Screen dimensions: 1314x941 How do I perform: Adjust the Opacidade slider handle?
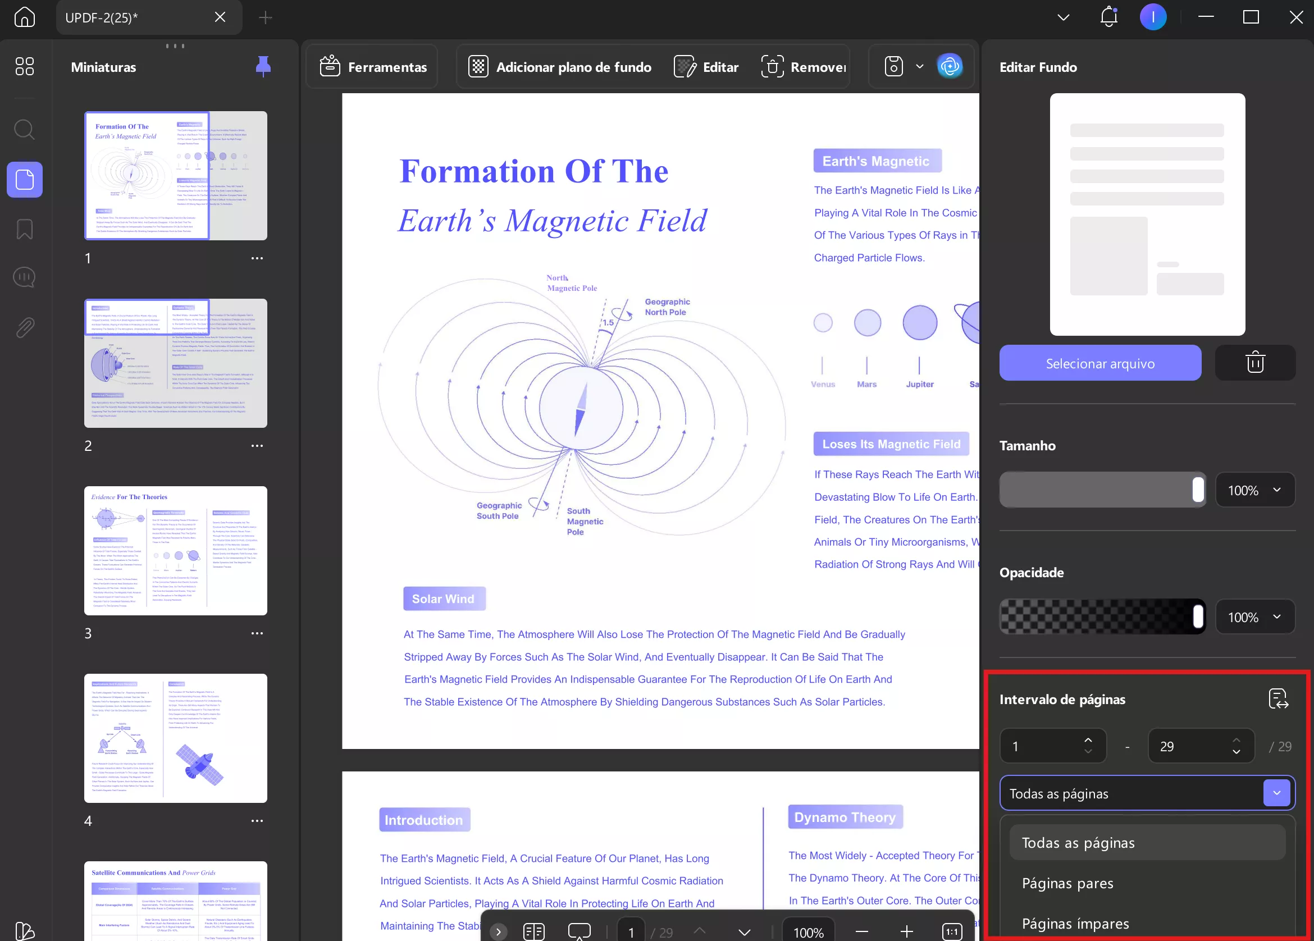[x=1198, y=616]
